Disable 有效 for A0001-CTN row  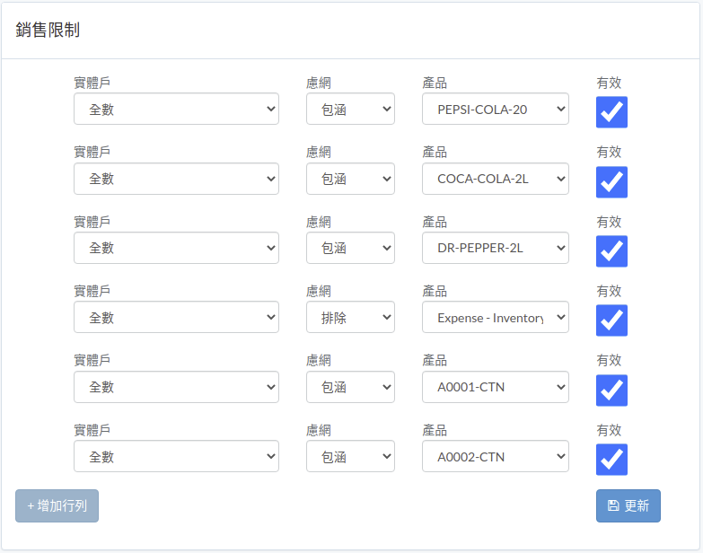(x=611, y=391)
